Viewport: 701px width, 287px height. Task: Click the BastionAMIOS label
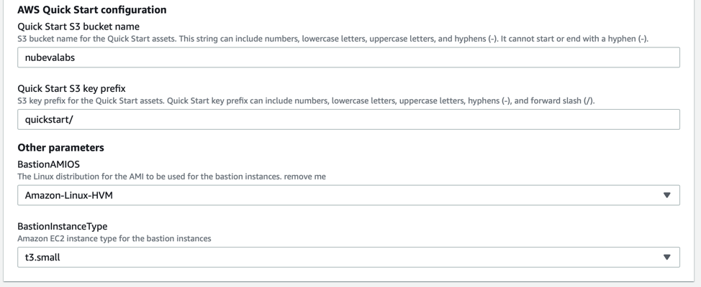tap(48, 164)
